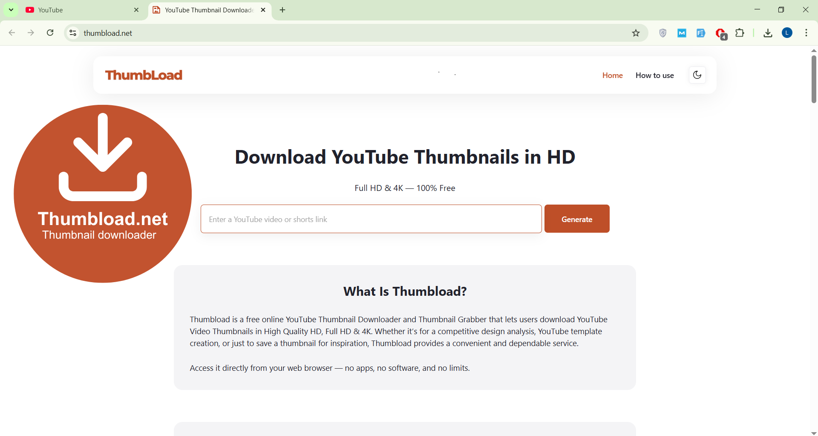
Task: Reload the page
Action: (x=50, y=33)
